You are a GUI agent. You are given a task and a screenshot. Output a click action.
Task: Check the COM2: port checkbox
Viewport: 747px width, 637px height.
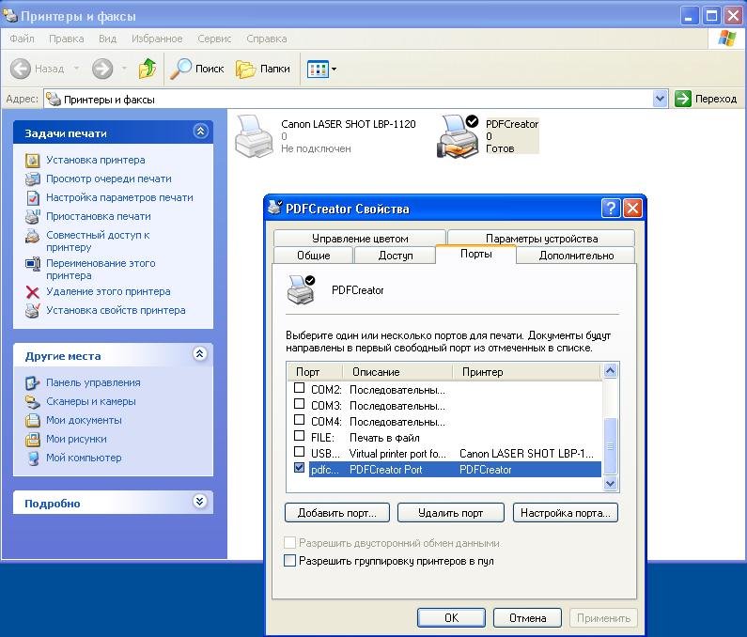pyautogui.click(x=299, y=388)
